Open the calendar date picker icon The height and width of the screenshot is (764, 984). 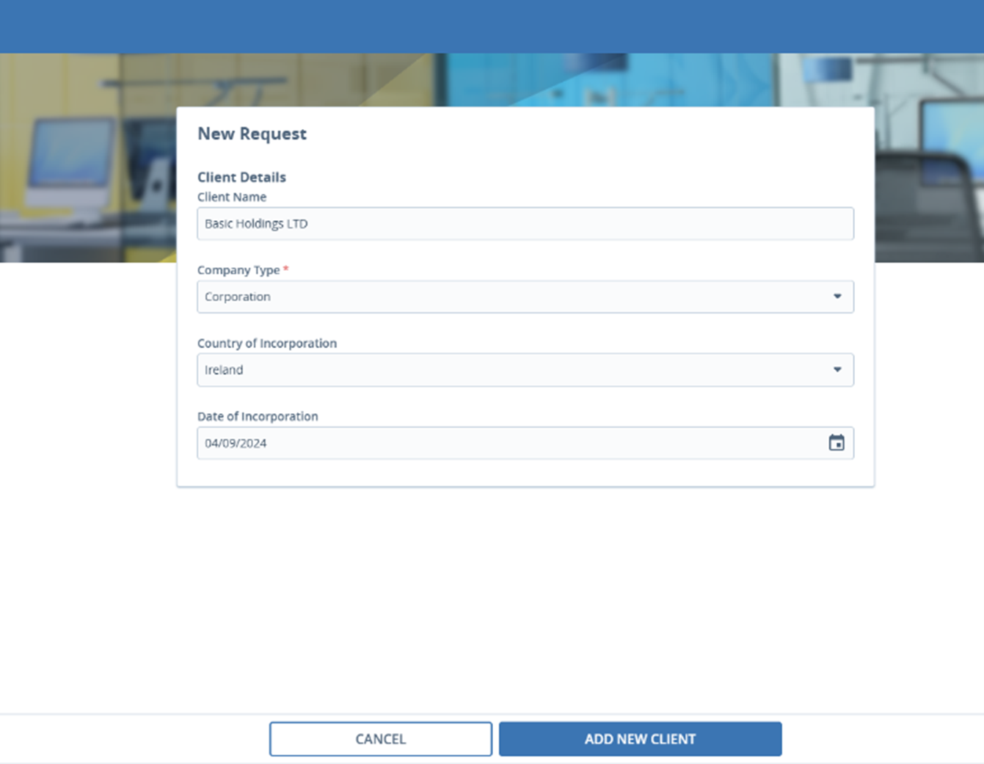click(836, 443)
